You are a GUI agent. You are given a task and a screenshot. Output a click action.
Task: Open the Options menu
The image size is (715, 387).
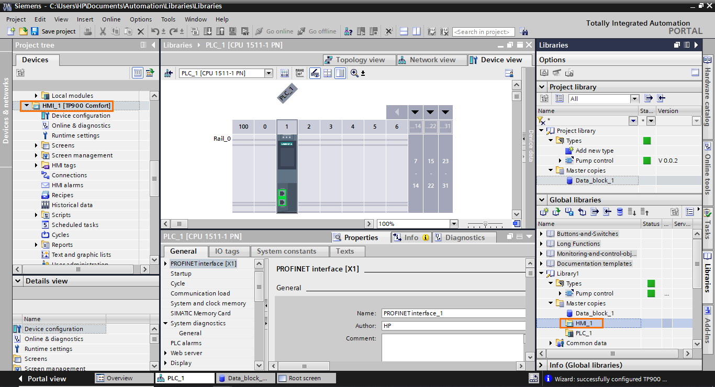pos(140,19)
